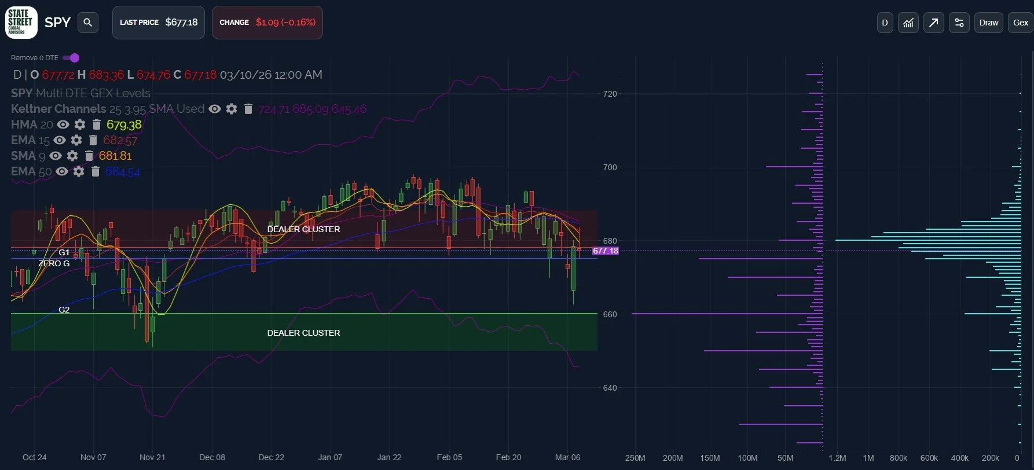Delete the HMA 20 indicator
The width and height of the screenshot is (1034, 470).
tap(97, 124)
